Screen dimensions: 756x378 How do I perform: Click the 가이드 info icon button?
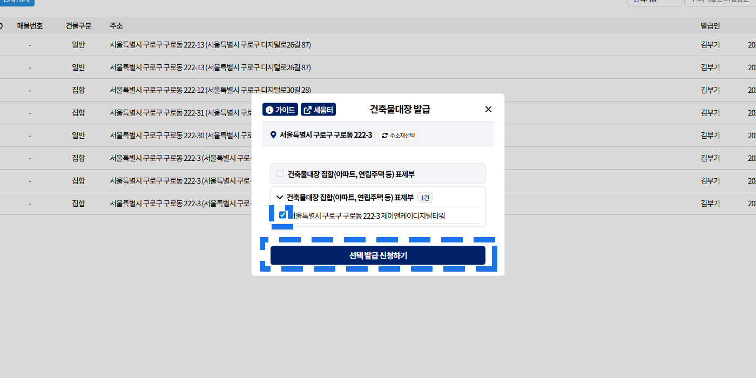(x=280, y=110)
